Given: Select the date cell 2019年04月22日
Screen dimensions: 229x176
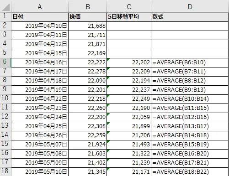Looking at the screenshot, I should click(40, 99).
